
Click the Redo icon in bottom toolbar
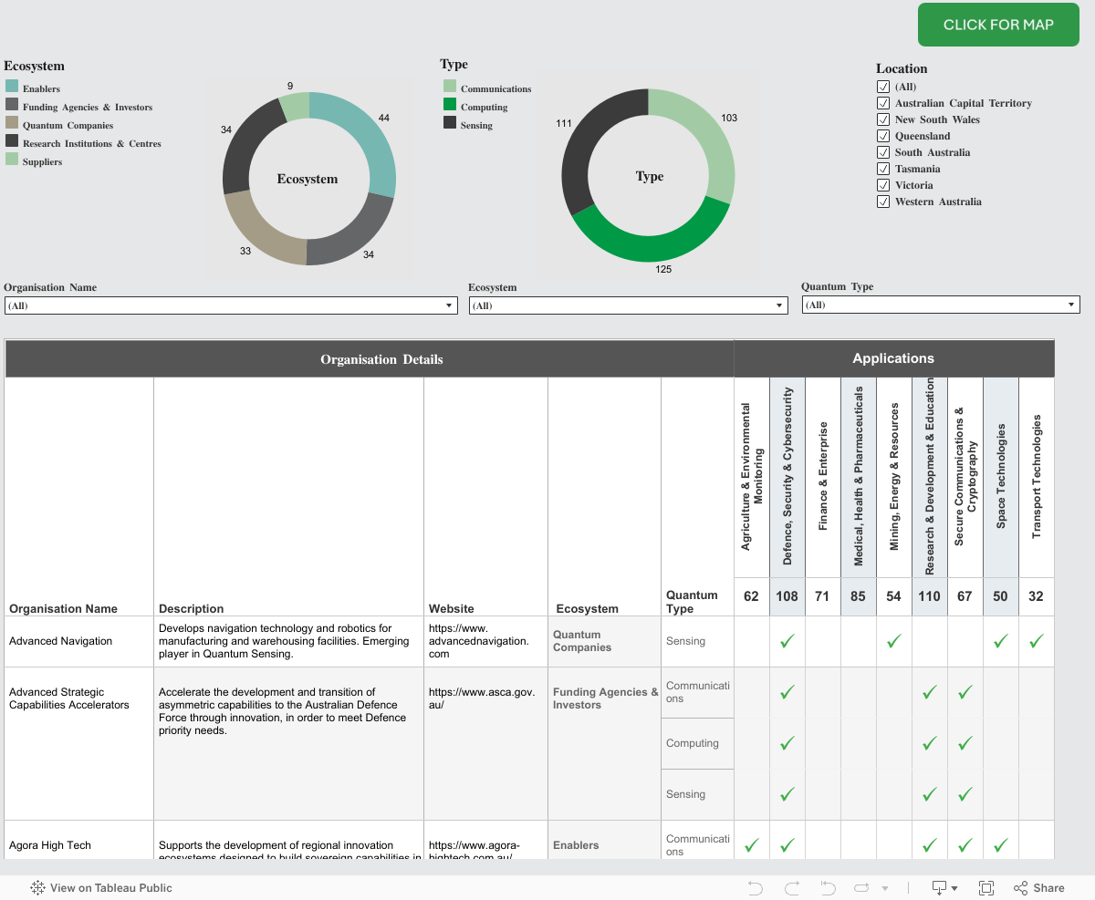click(791, 888)
